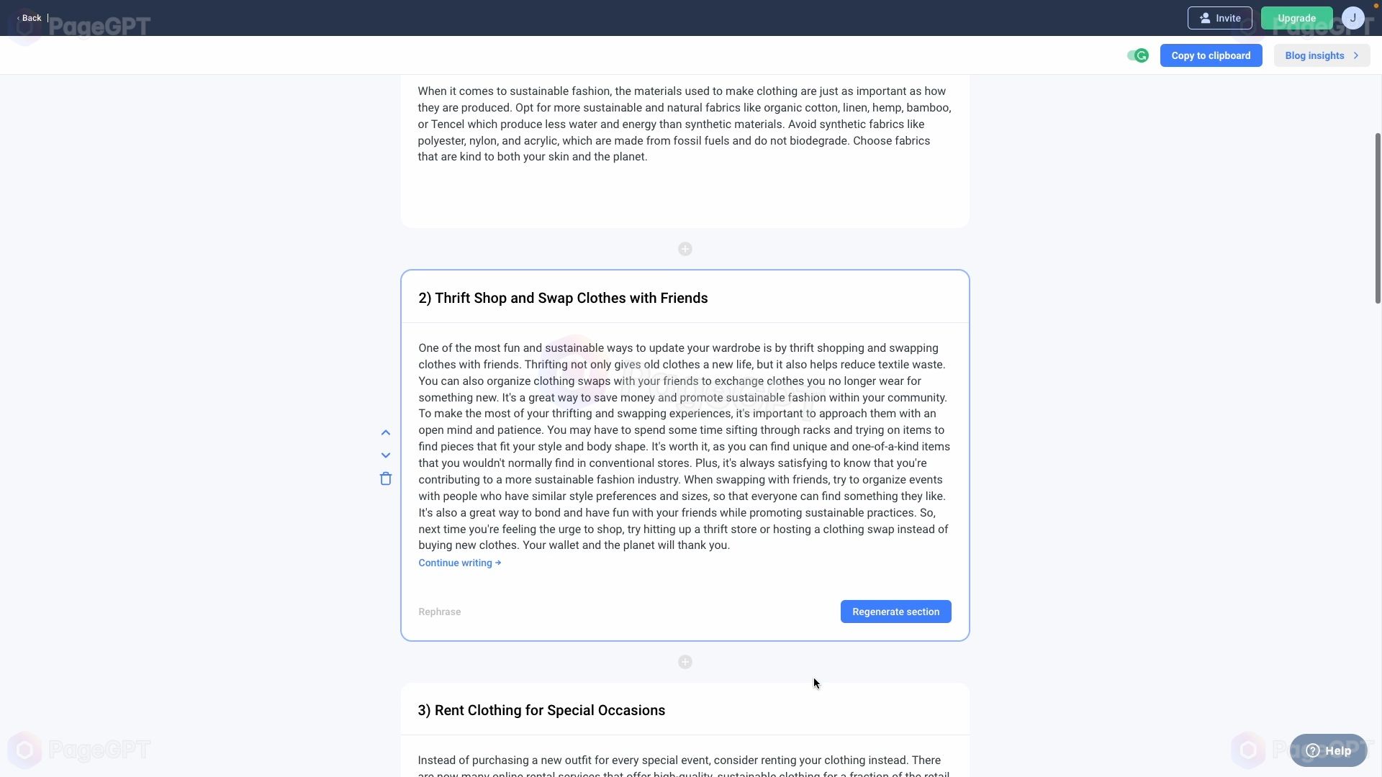
Task: Click the Help widget button
Action: tap(1329, 750)
